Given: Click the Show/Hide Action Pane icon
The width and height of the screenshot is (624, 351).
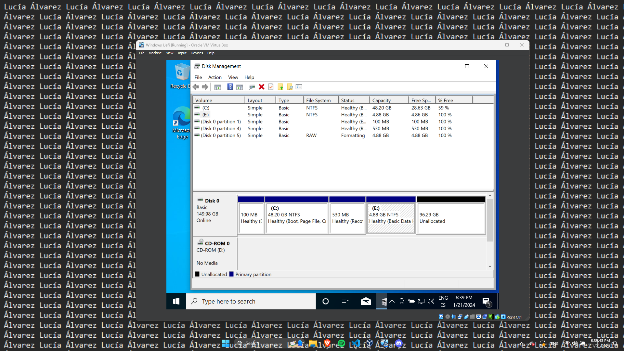Looking at the screenshot, I should click(240, 87).
